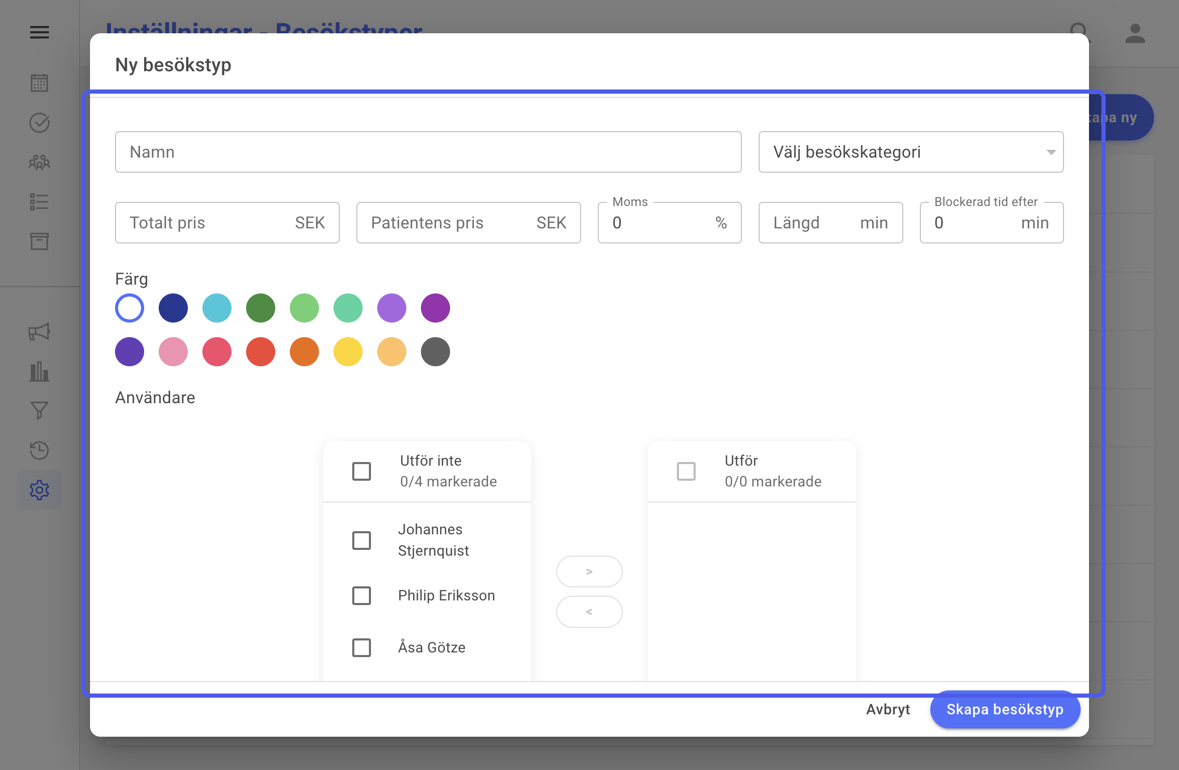Click the 'Längd' minutes input field
Viewport: 1179px width, 770px height.
coord(831,223)
